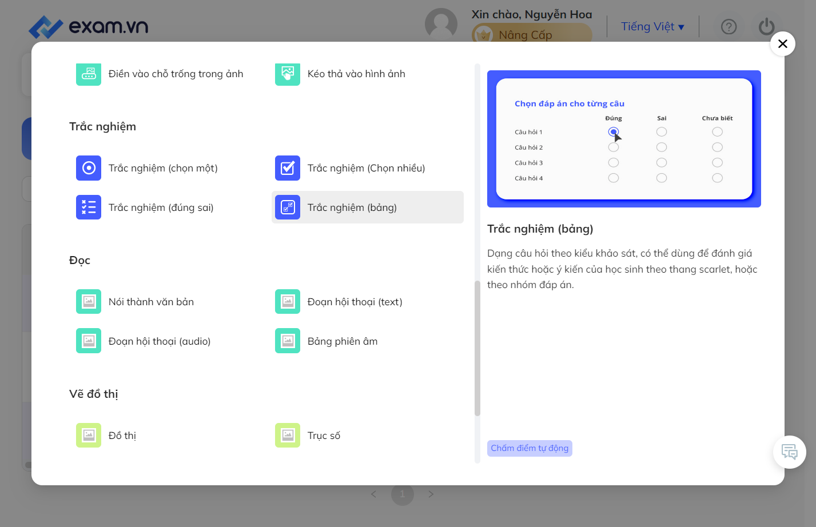The height and width of the screenshot is (527, 816).
Task: Click the table quiz icon
Action: pos(288,207)
